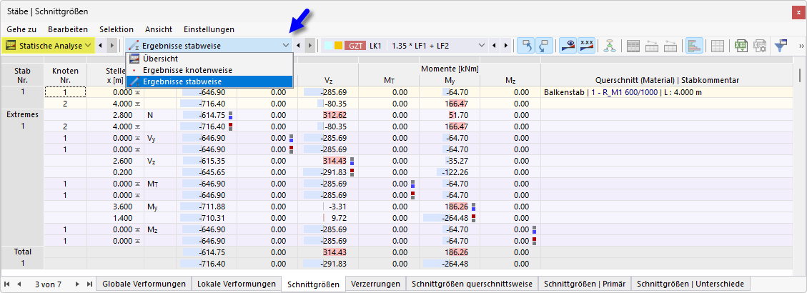Select cell with Knoten Nr. 1 in Stab 1 row

click(65, 92)
